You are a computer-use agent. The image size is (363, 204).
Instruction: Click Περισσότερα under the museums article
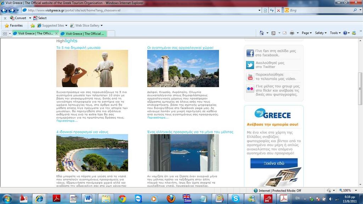tap(67, 121)
